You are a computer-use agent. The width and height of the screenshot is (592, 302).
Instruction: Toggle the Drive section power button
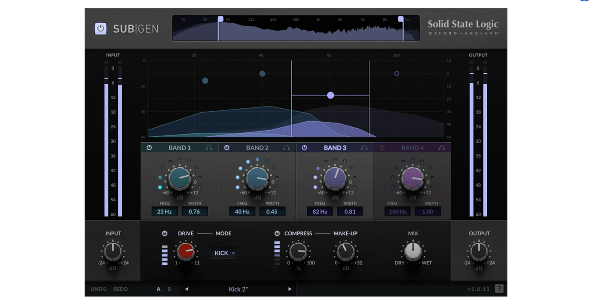pos(165,233)
